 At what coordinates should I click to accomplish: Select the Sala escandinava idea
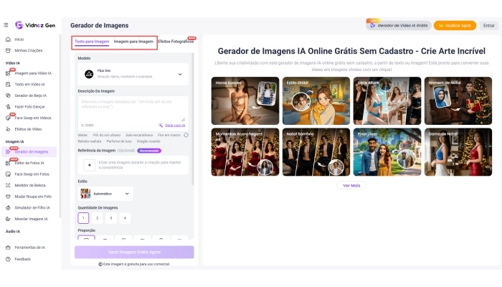click(x=139, y=135)
